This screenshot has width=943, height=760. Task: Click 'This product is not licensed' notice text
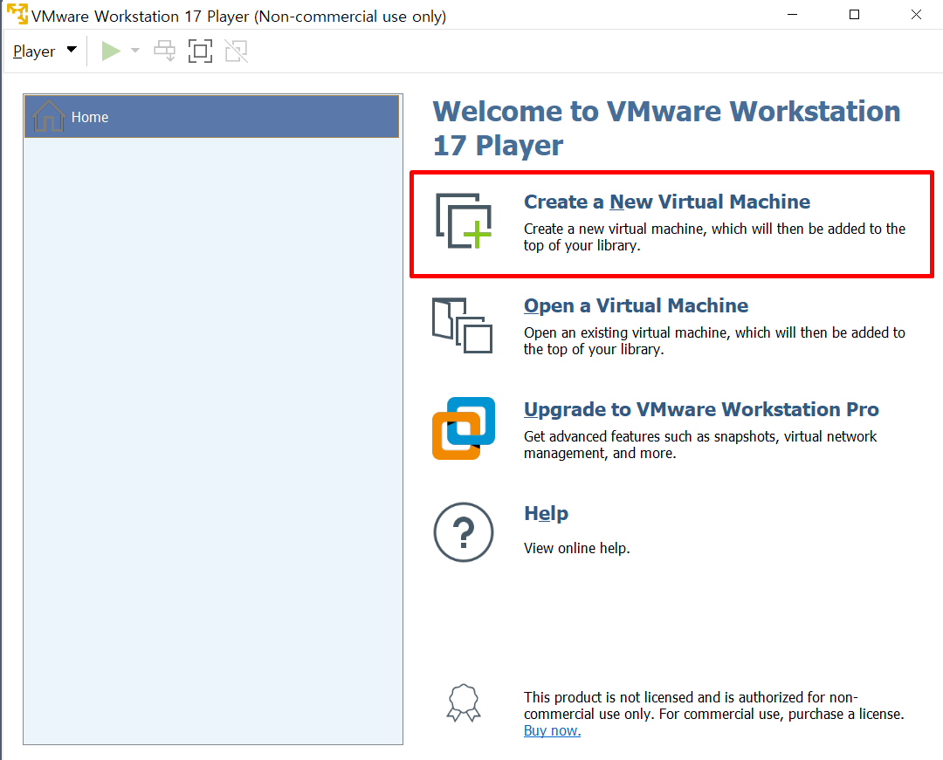tap(714, 706)
